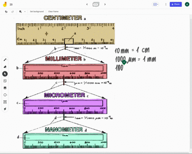The height and width of the screenshot is (154, 192).
Task: Click the NANOMETER heading in image
Action: point(64,130)
